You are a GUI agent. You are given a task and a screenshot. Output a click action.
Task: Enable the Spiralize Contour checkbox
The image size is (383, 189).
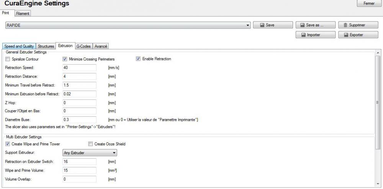(x=8, y=59)
